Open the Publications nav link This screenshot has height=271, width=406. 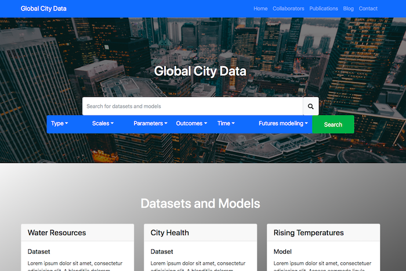pyautogui.click(x=324, y=9)
